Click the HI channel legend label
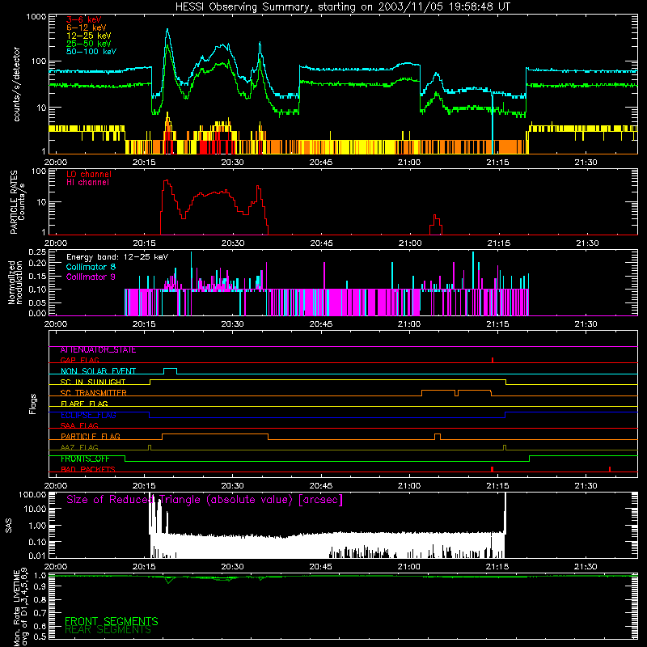This screenshot has height=647, width=647. click(88, 183)
